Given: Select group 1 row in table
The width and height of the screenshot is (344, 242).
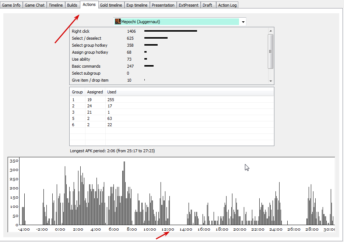Looking at the screenshot, I should (172, 100).
